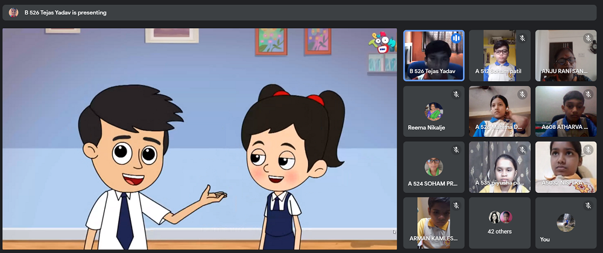Open the 42 others participants tile

pyautogui.click(x=500, y=222)
